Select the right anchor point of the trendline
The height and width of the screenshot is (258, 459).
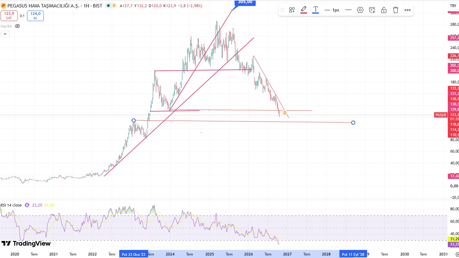pyautogui.click(x=353, y=122)
